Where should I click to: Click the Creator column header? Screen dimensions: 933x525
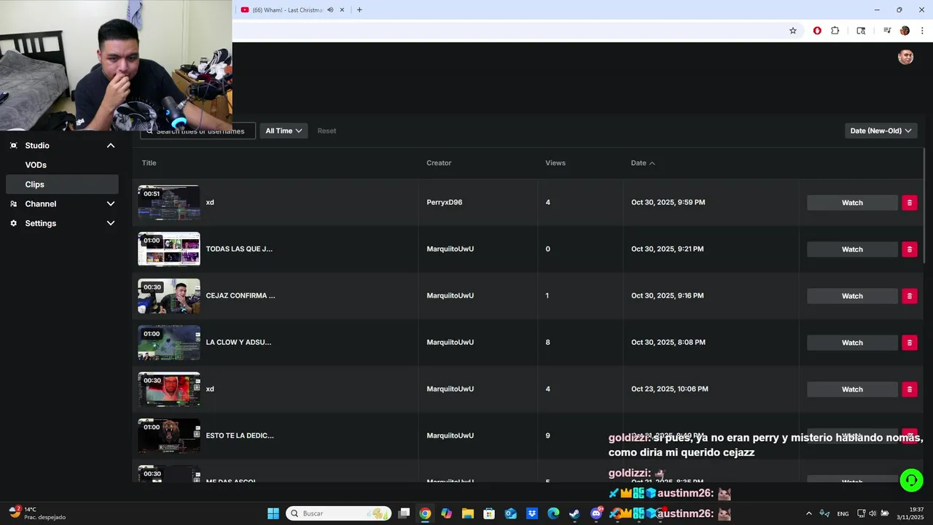tap(439, 163)
